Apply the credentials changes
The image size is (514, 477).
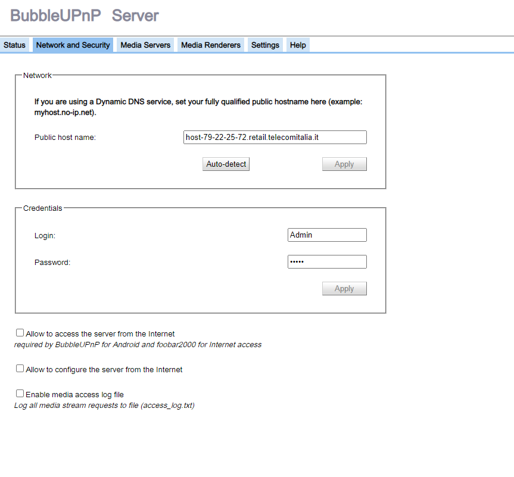pos(344,288)
